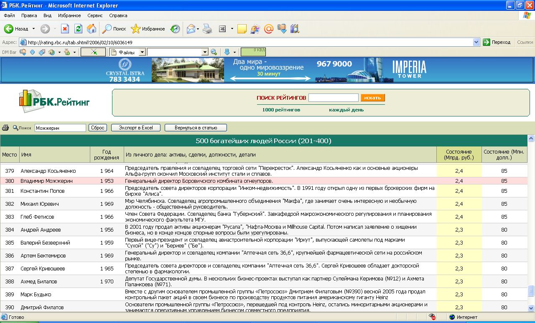Viewport: 535px width, 323px height.
Task: Open the Вид menu
Action: [x=48, y=15]
